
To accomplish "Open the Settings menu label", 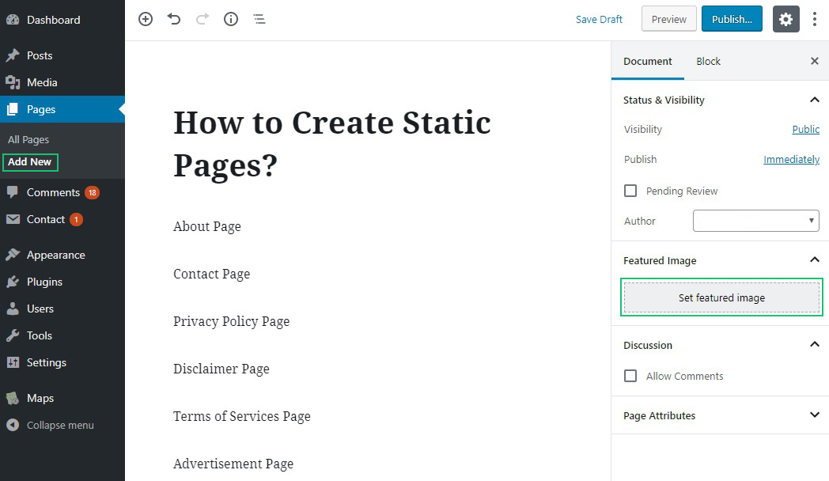I will point(47,362).
